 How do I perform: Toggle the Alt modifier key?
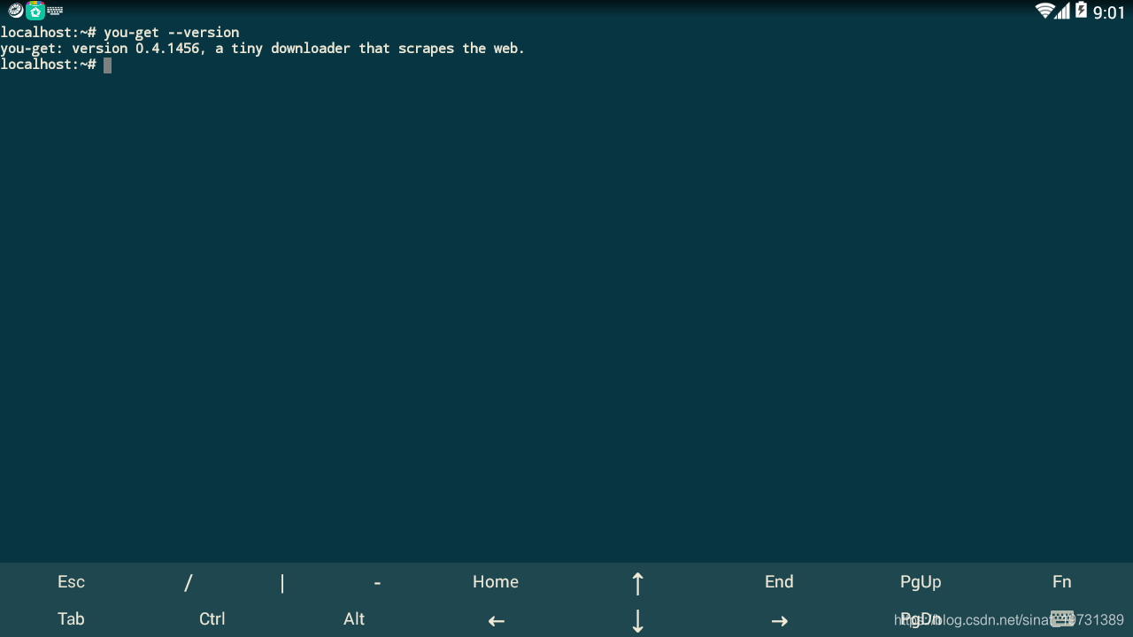[x=354, y=618]
